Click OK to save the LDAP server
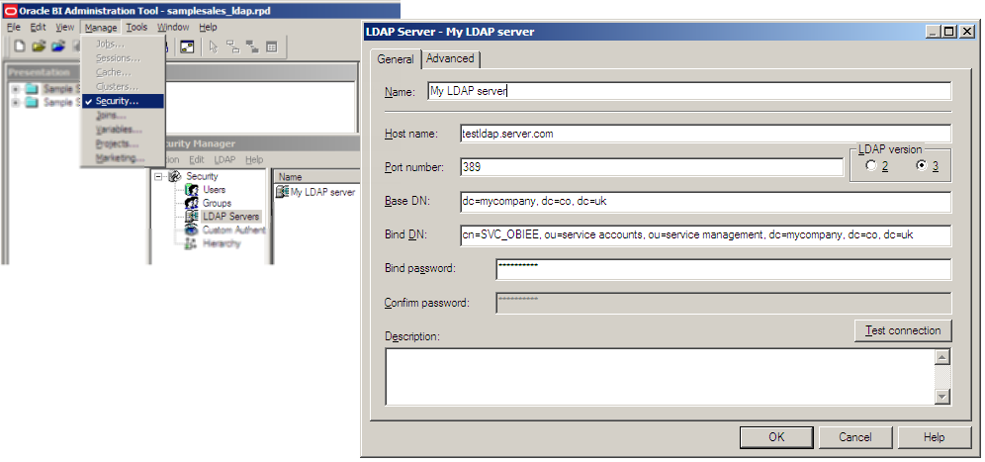 [776, 436]
